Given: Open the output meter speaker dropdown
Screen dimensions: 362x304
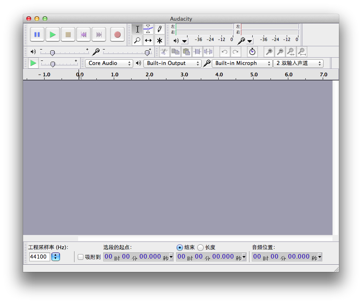Looking at the screenshot, I should (185, 41).
